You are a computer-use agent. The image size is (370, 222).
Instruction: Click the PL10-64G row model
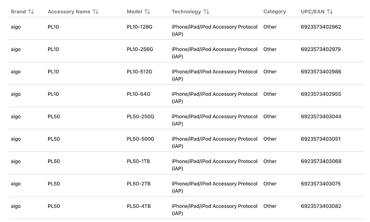click(139, 94)
